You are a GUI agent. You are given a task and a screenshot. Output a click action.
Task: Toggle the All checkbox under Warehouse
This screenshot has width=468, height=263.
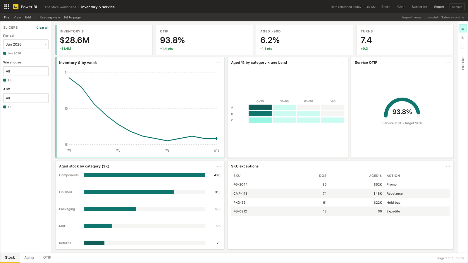click(x=5, y=80)
